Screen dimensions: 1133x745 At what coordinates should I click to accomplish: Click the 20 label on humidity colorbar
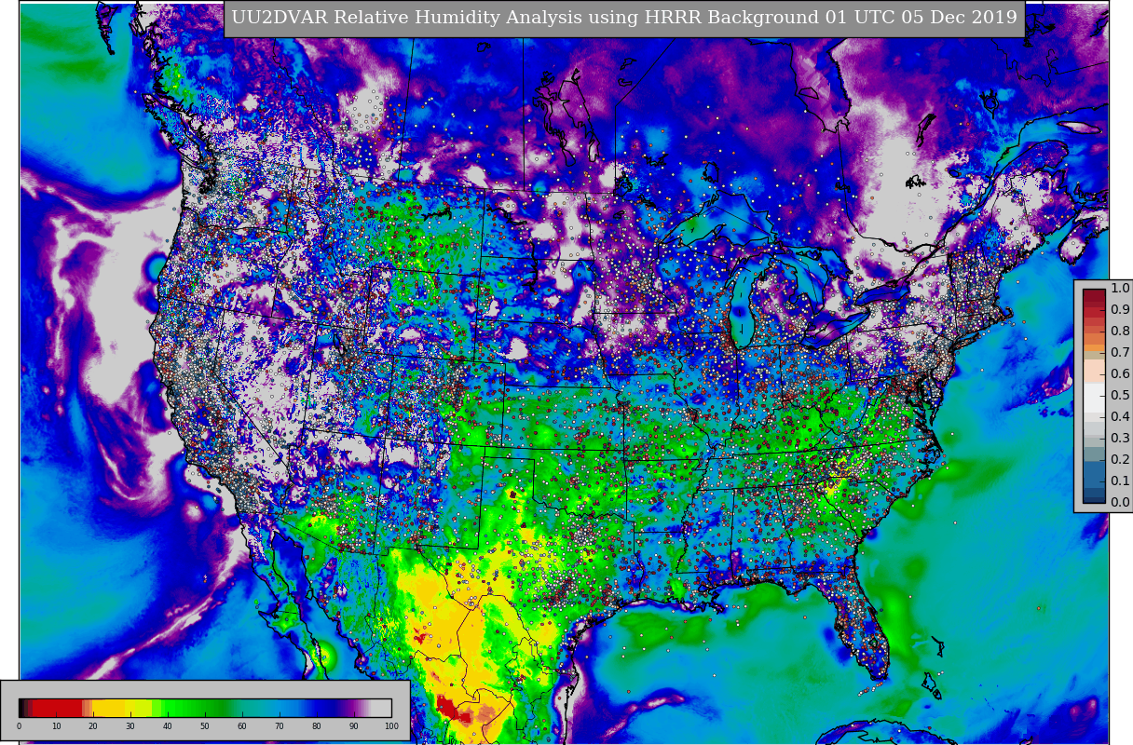click(x=93, y=725)
